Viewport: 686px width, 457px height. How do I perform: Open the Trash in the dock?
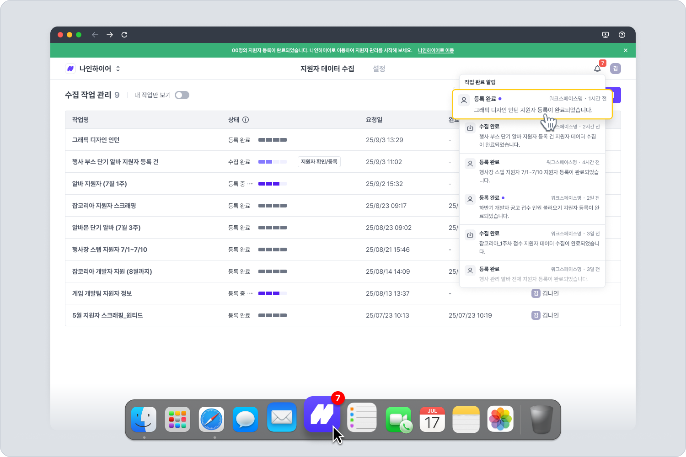tap(541, 420)
